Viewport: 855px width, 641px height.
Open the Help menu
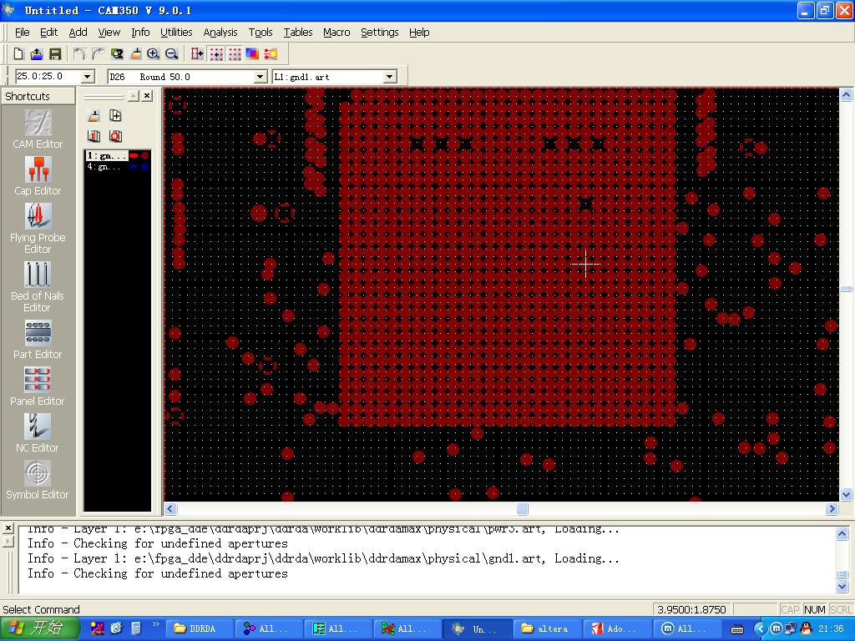pyautogui.click(x=419, y=33)
